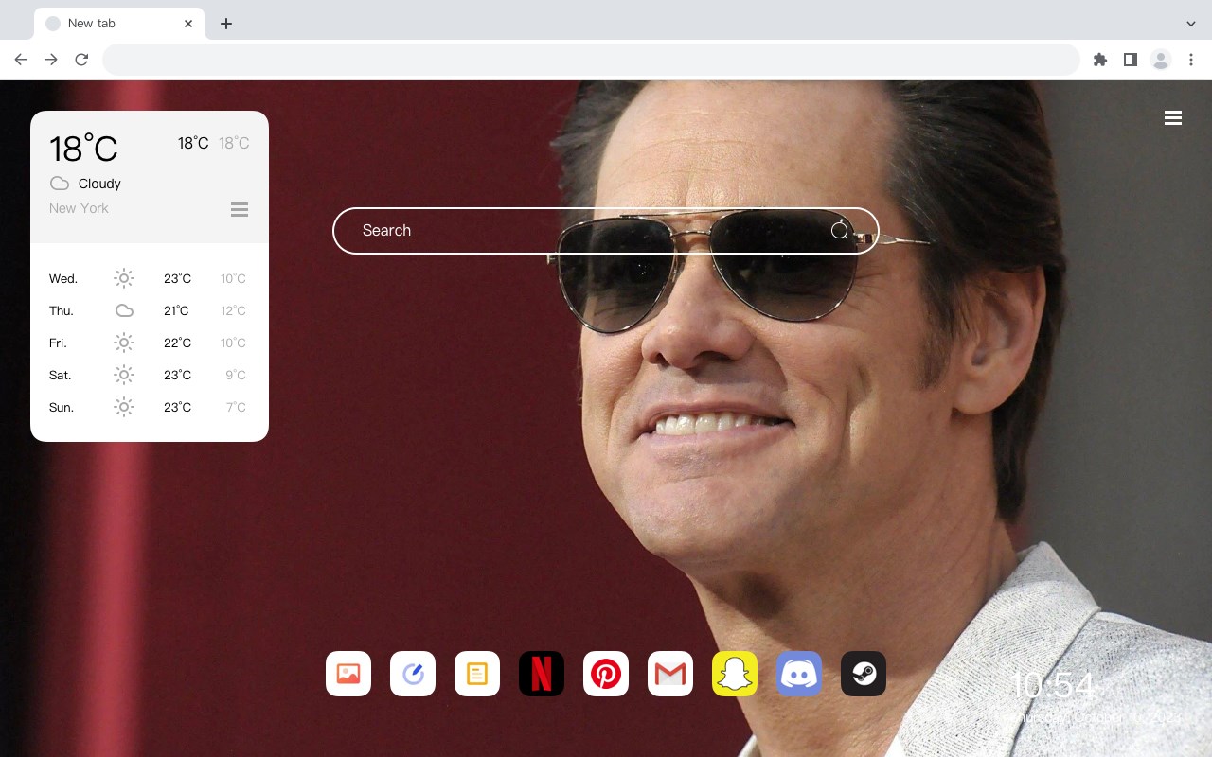This screenshot has height=757, width=1212.
Task: Reload the current page
Action: click(81, 60)
